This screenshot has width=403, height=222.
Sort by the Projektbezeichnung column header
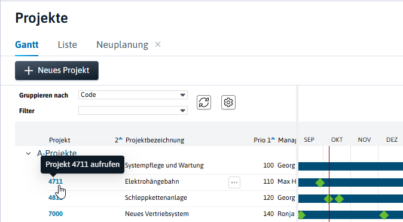coord(155,140)
